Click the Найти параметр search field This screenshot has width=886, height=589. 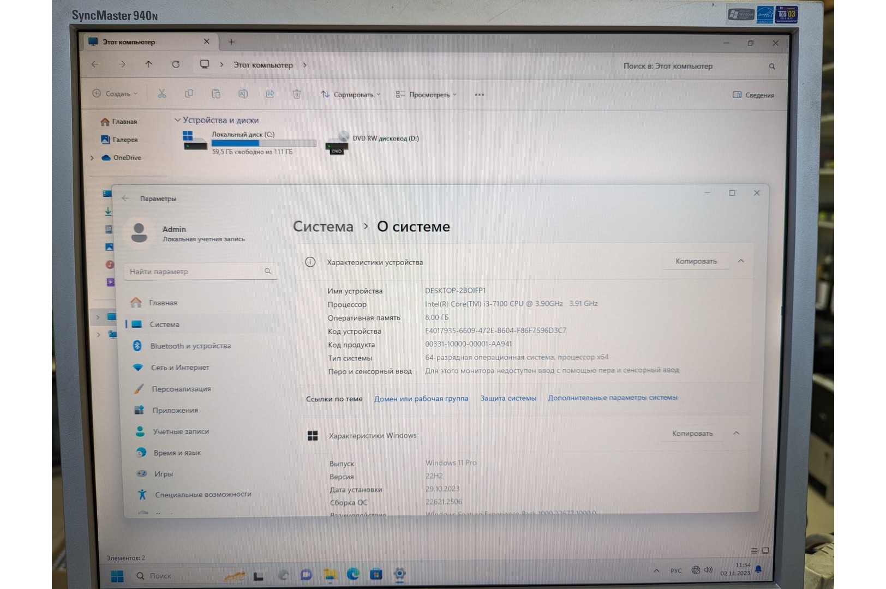pyautogui.click(x=200, y=271)
